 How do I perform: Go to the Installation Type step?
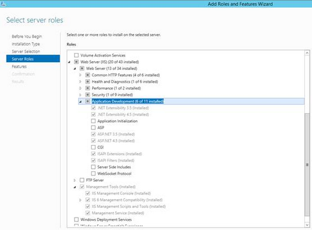(x=26, y=44)
